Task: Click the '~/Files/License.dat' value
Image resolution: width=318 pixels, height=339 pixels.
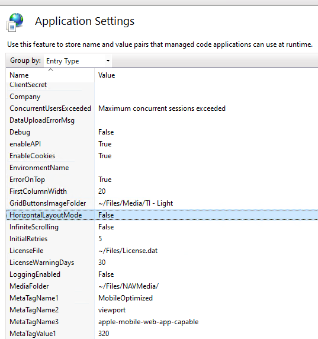Action: [128, 251]
